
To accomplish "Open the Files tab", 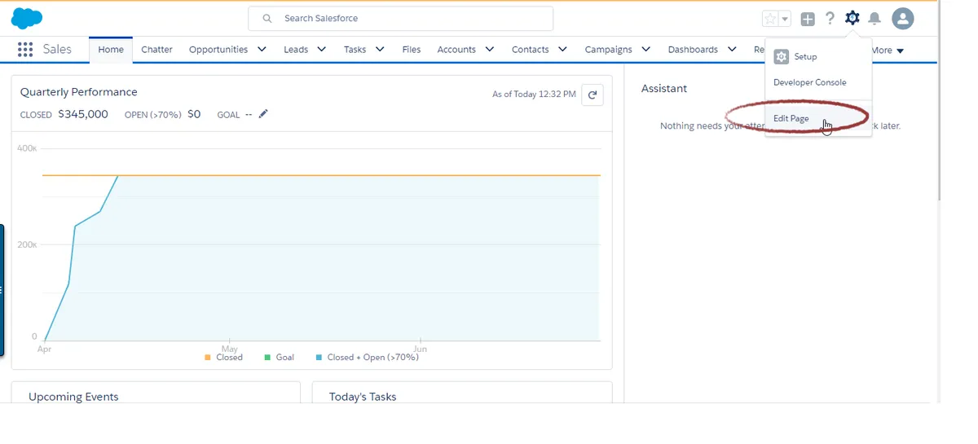I will tap(412, 50).
